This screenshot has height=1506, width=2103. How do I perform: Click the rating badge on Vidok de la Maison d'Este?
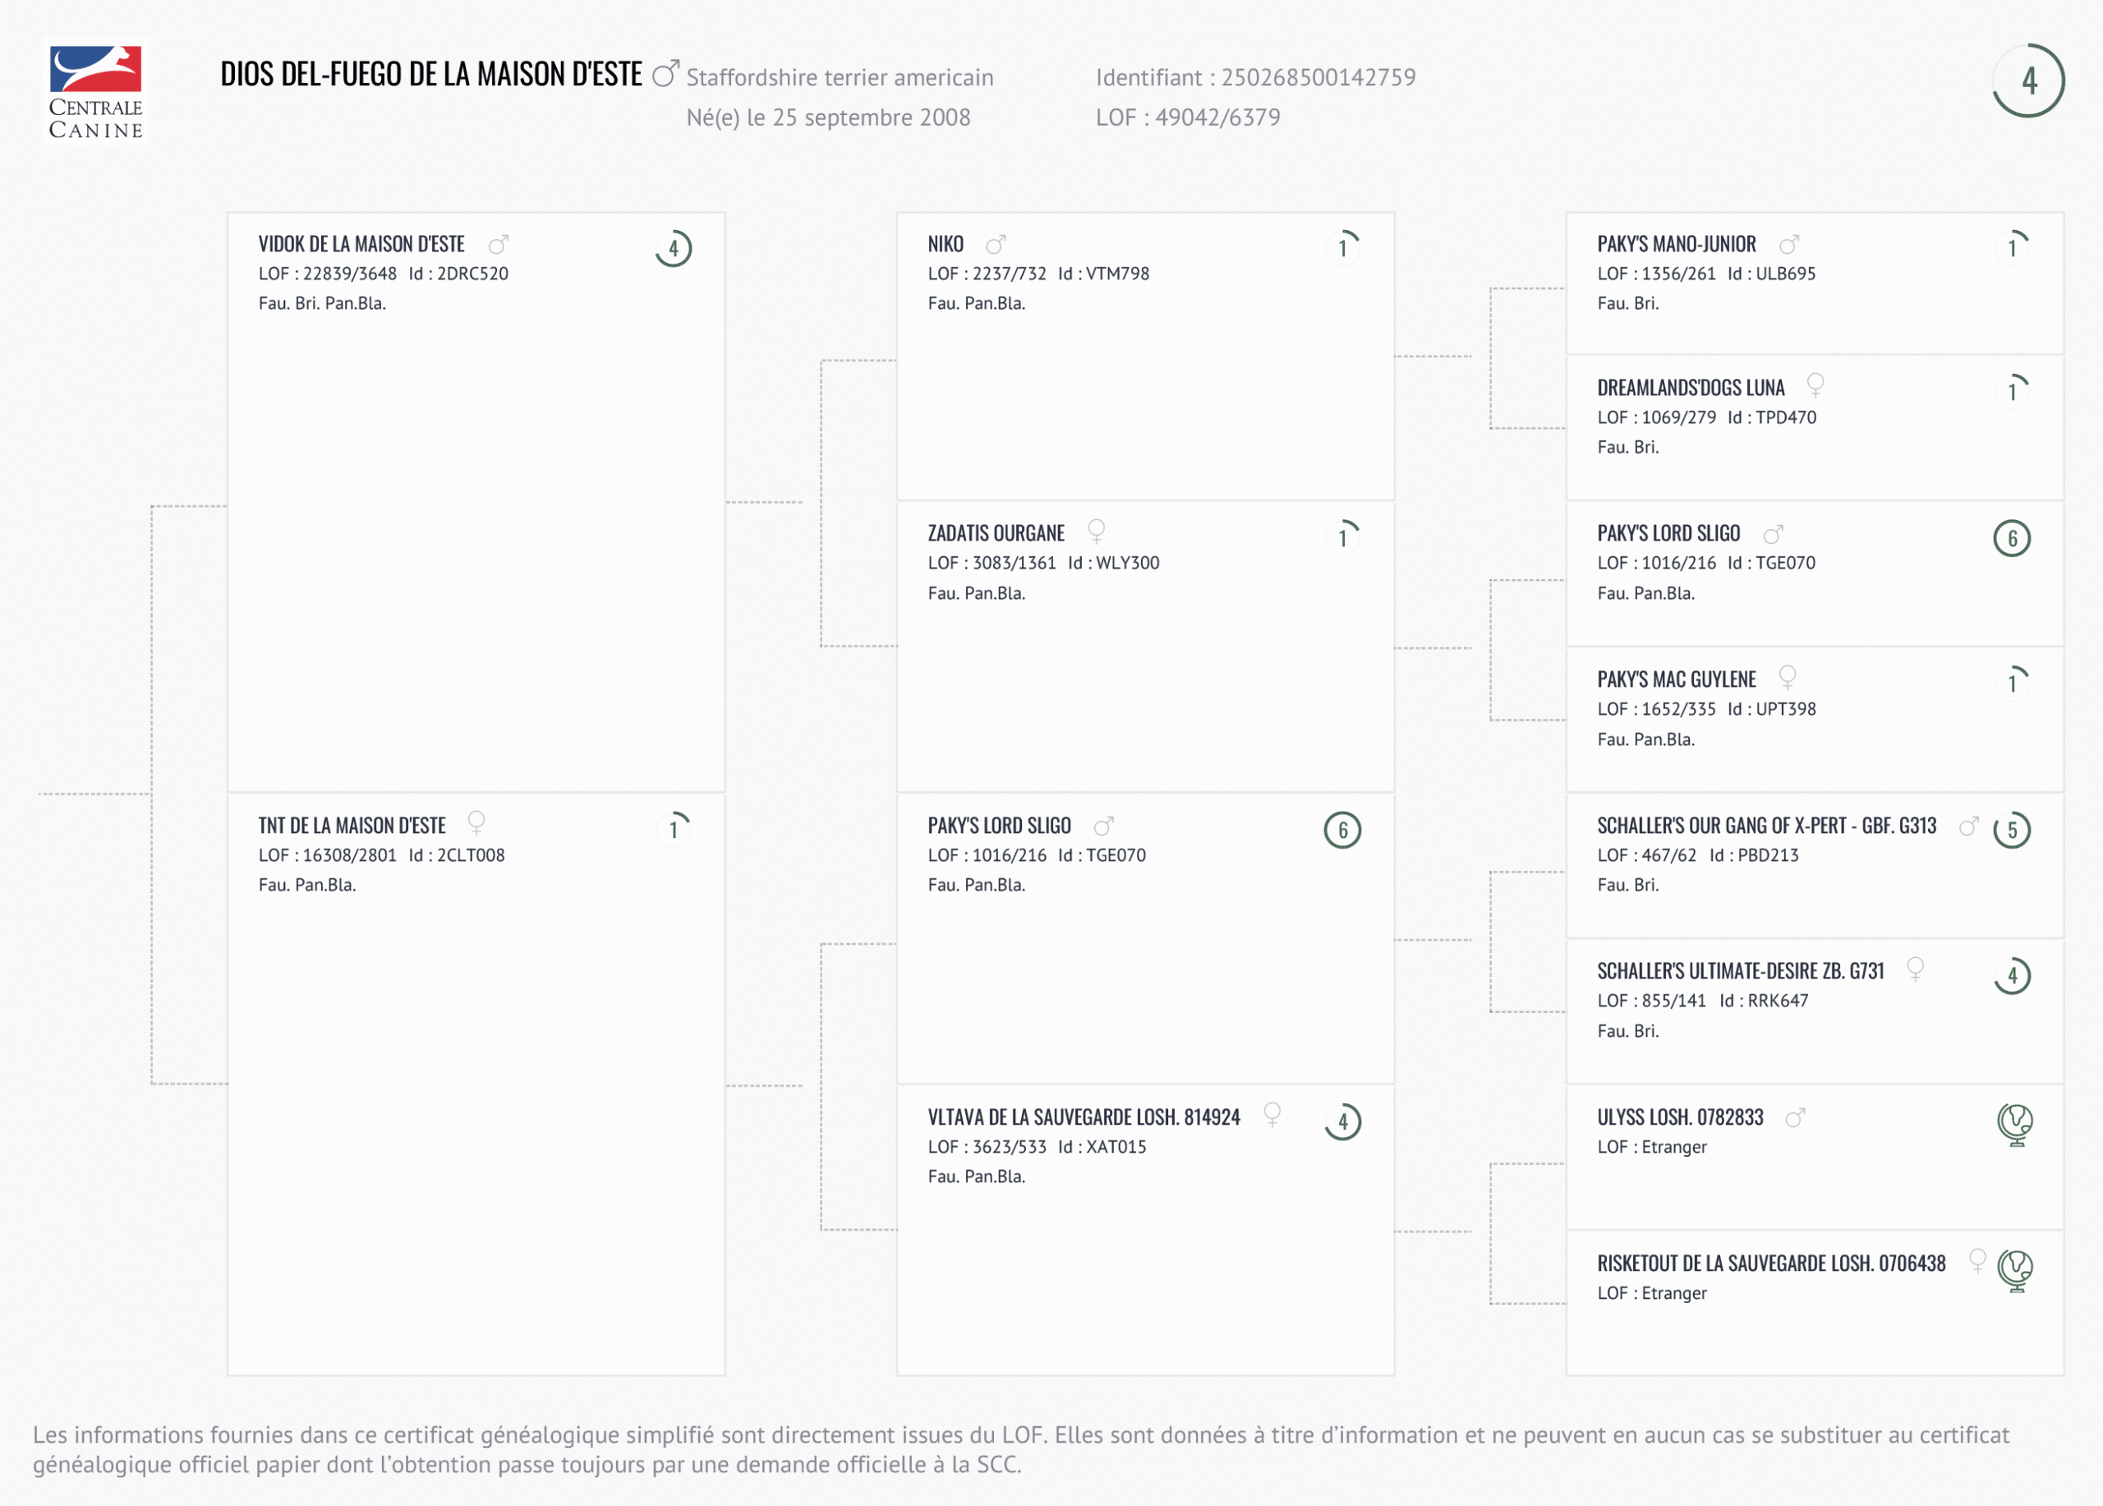(x=673, y=248)
